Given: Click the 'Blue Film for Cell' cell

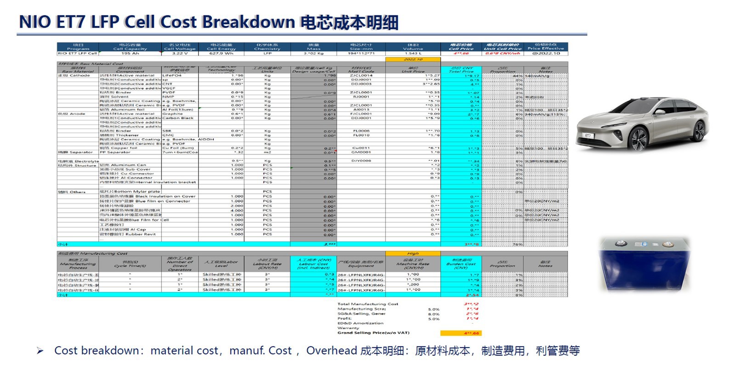Looking at the screenshot, I should click(x=135, y=220).
